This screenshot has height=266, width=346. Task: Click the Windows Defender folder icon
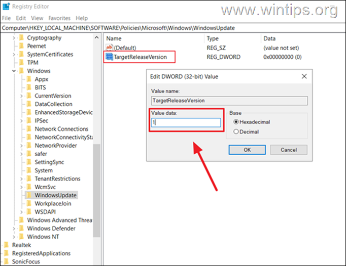click(21, 228)
